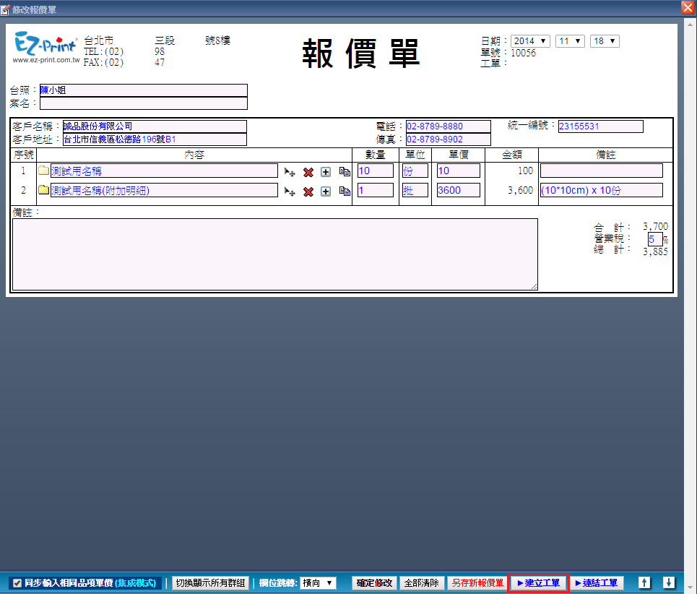Image resolution: width=697 pixels, height=594 pixels.
Task: Click the 確定修改 button
Action: tap(374, 583)
